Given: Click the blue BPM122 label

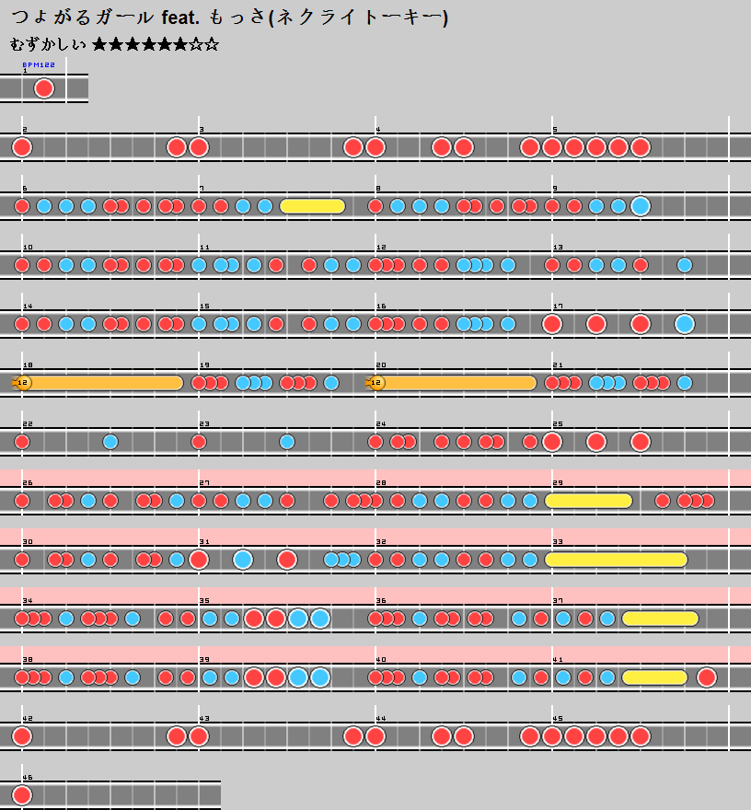Looking at the screenshot, I should tap(39, 64).
